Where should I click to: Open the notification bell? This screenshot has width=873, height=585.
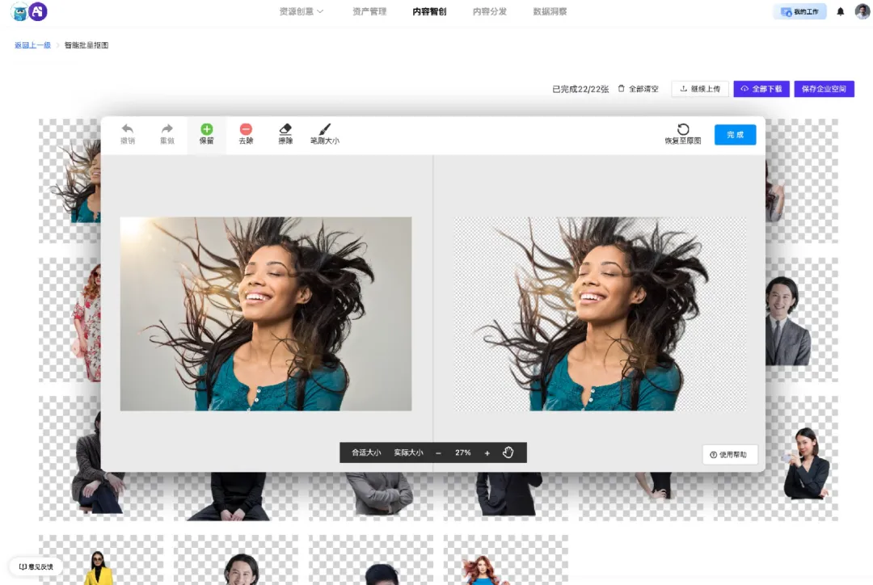[x=841, y=11]
